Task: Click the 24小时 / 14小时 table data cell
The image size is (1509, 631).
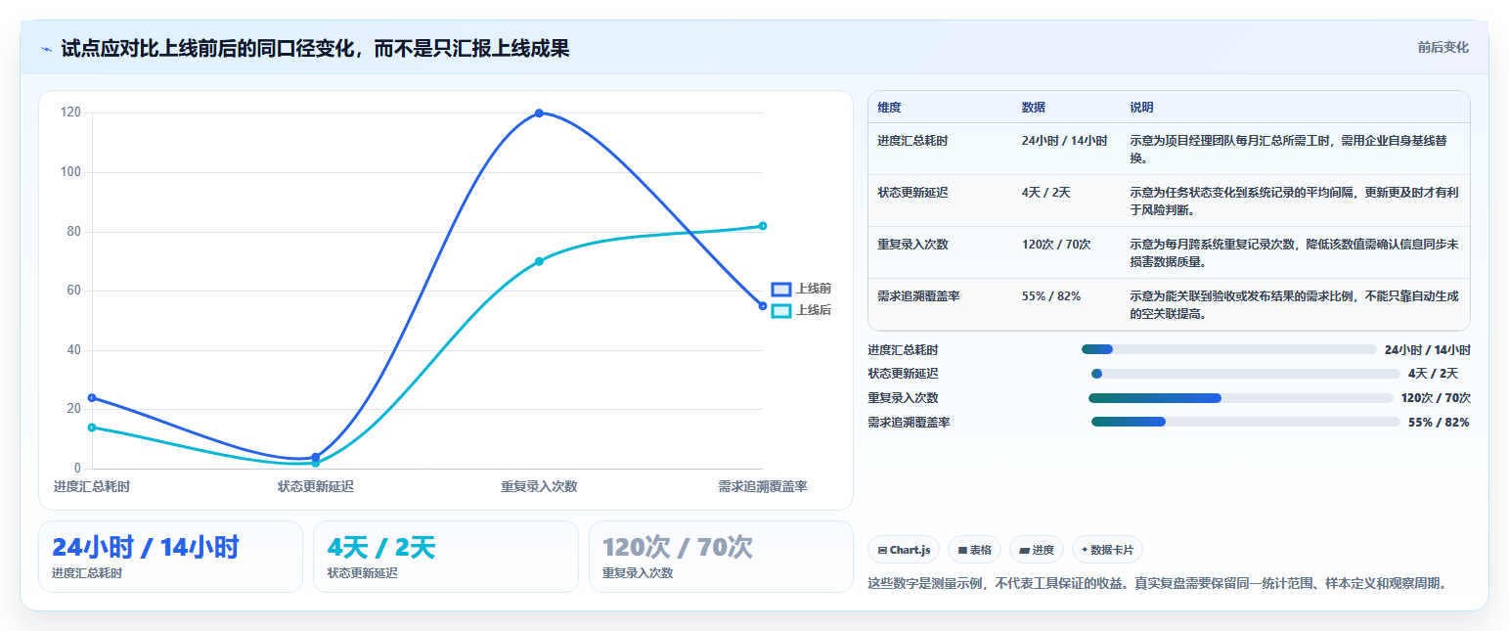Action: coord(1064,141)
